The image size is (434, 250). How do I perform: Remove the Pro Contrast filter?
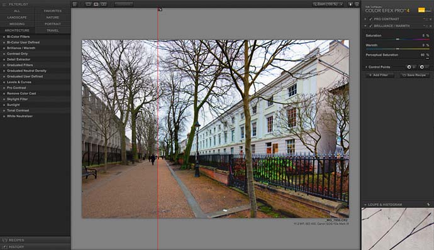430,19
